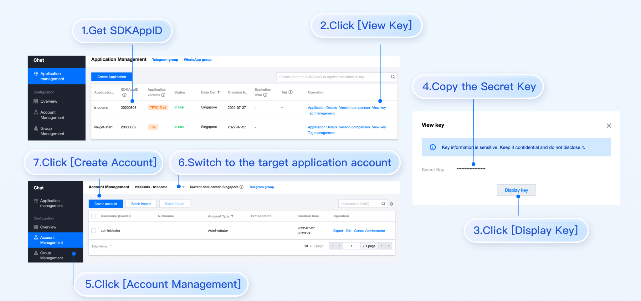Click the Batch Export button

(175, 204)
